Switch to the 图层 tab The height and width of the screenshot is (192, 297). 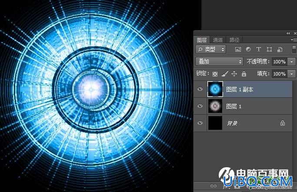tap(202, 40)
